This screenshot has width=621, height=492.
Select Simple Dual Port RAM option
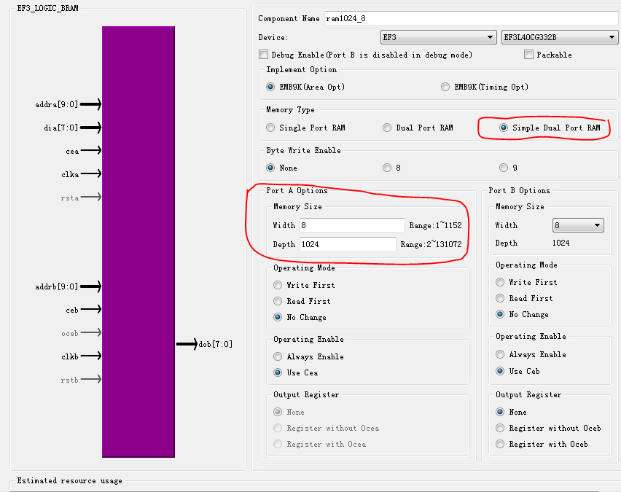click(504, 128)
